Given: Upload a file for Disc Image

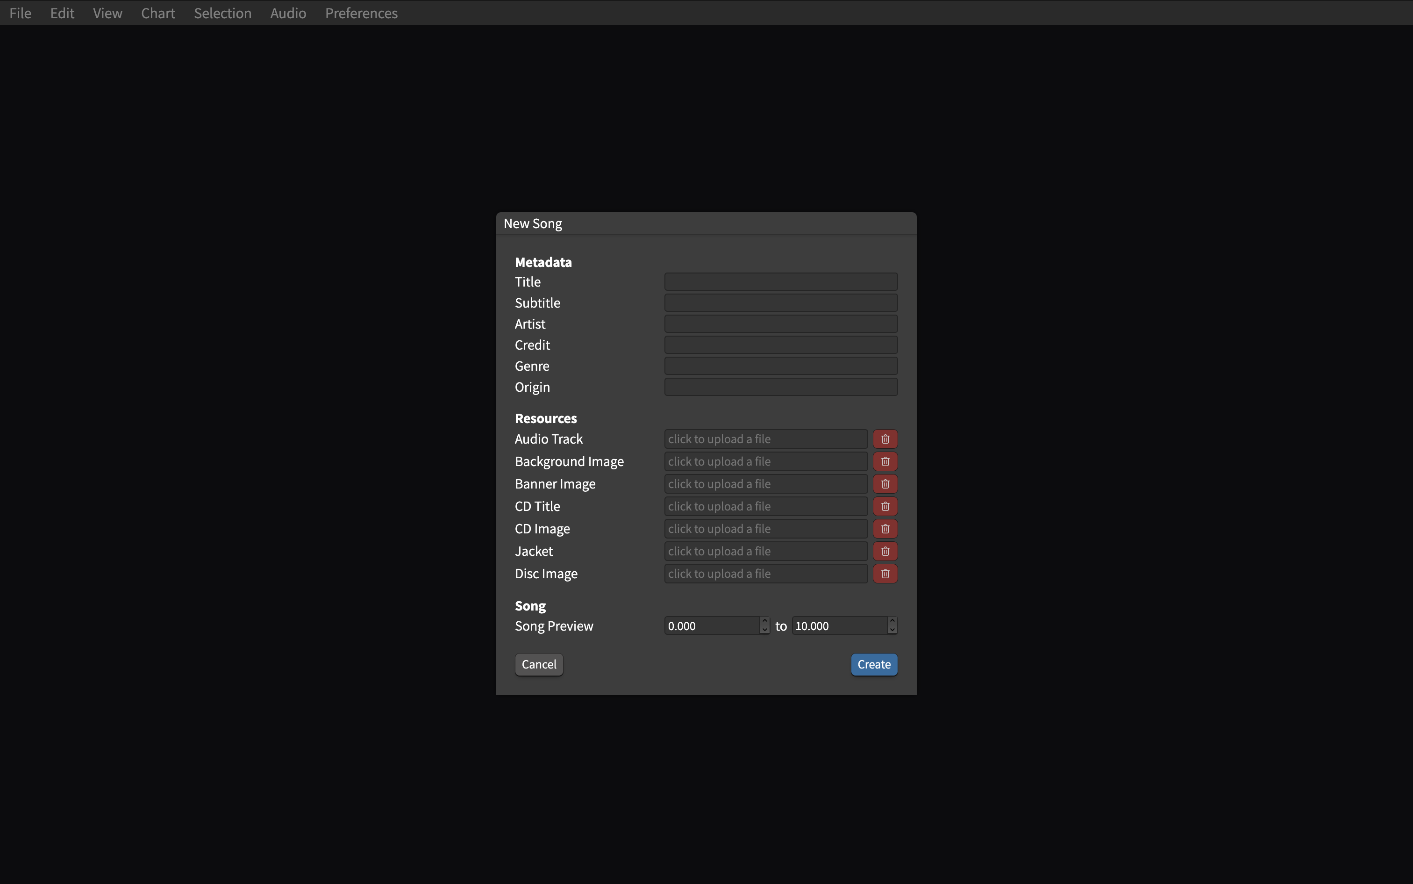Looking at the screenshot, I should point(765,574).
